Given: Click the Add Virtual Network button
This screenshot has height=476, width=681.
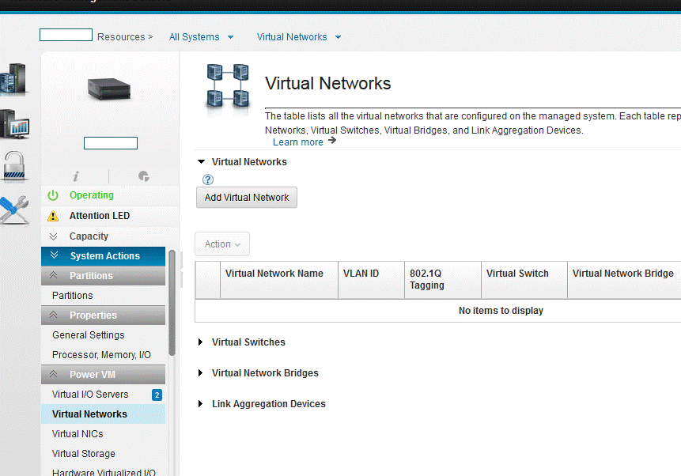Looking at the screenshot, I should [247, 198].
